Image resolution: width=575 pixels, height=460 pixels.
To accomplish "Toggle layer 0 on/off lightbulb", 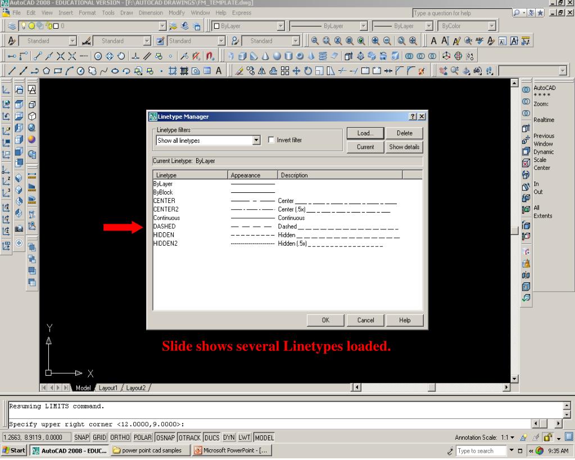I will click(x=24, y=26).
